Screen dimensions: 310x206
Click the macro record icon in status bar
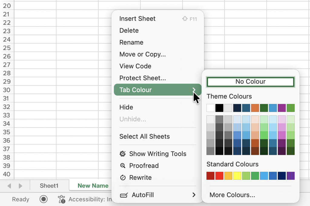click(44, 199)
